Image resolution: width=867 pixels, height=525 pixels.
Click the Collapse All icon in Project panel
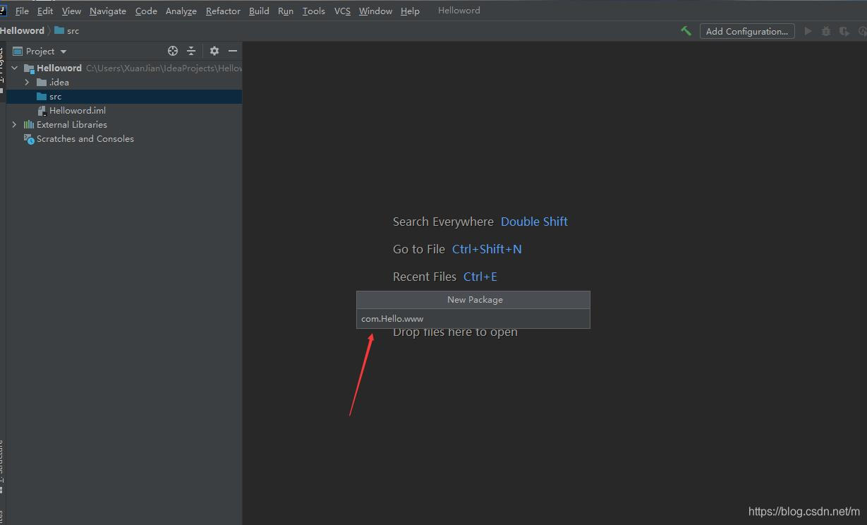coord(191,51)
